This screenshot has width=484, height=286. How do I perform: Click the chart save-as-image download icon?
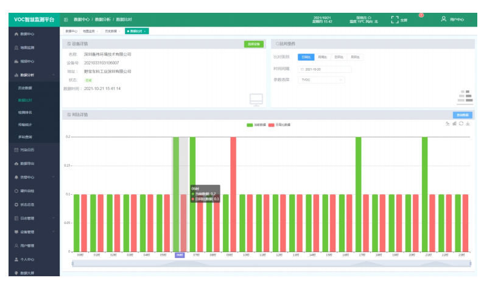[x=468, y=124]
